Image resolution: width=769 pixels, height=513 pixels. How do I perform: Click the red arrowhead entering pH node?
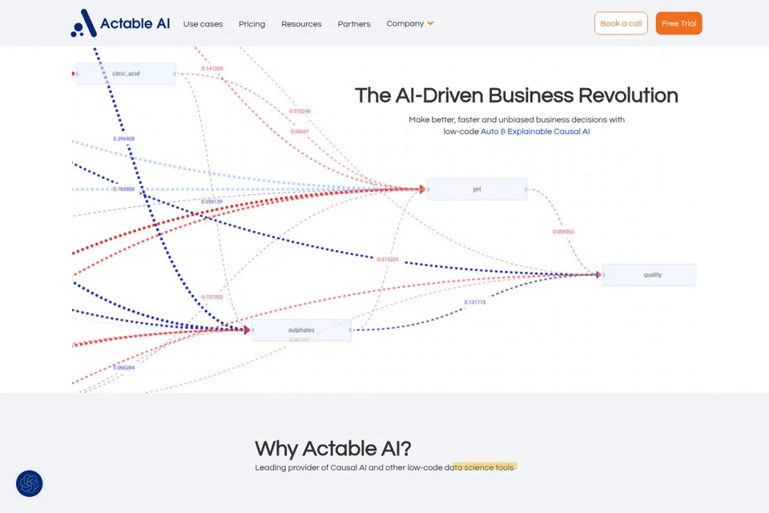(x=423, y=189)
